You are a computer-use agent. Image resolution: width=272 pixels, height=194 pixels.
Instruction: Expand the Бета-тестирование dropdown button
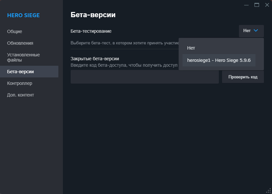coord(251,31)
